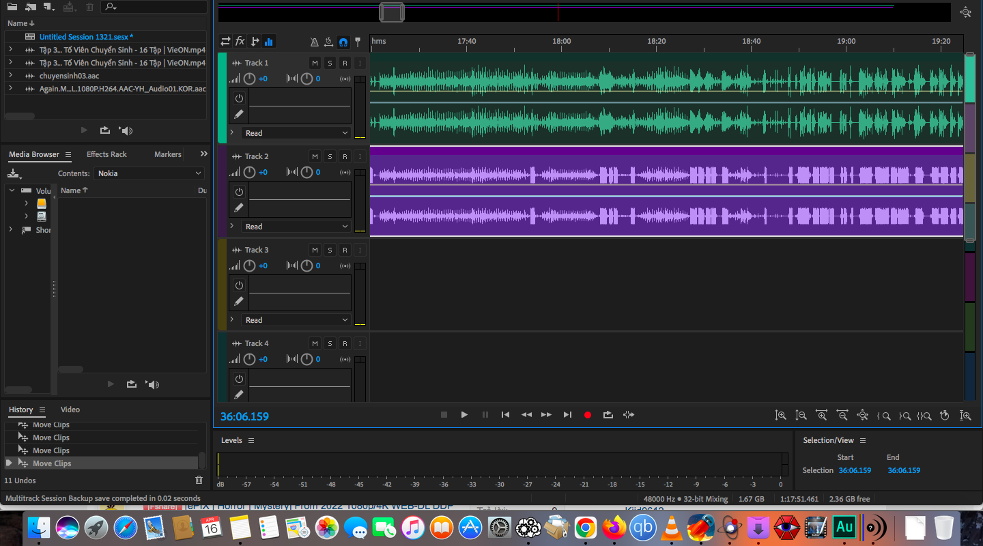Solo Track 1
Viewport: 983px width, 546px height.
coord(330,63)
